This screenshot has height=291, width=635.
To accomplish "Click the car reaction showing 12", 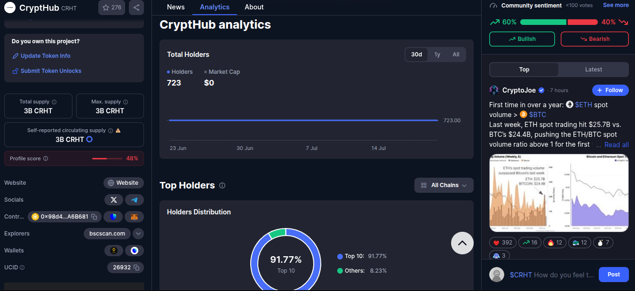I will tap(580, 243).
